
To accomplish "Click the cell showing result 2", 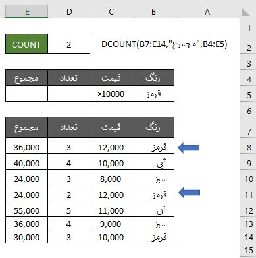I will [69, 44].
